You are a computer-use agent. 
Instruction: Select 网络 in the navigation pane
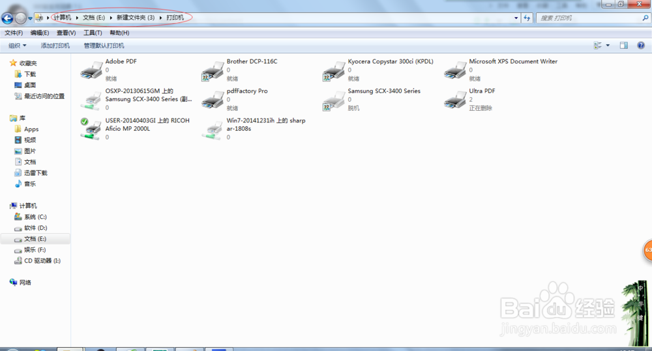[x=20, y=283]
